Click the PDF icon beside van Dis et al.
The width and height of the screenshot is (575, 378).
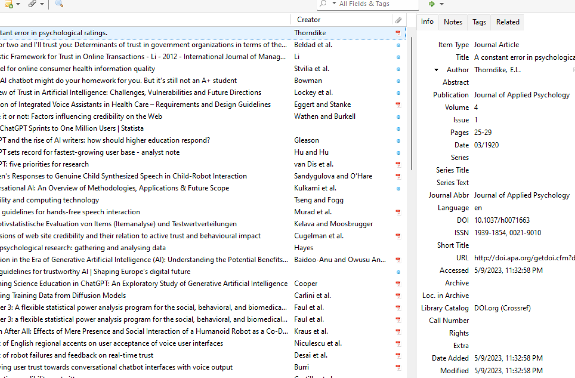point(398,164)
